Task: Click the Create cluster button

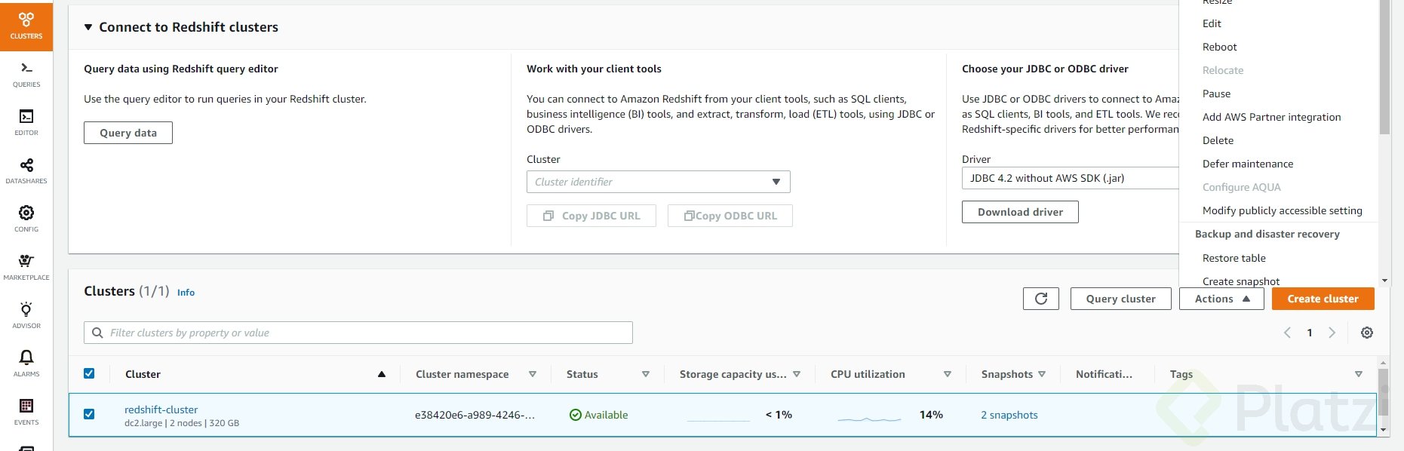Action: 1323,299
